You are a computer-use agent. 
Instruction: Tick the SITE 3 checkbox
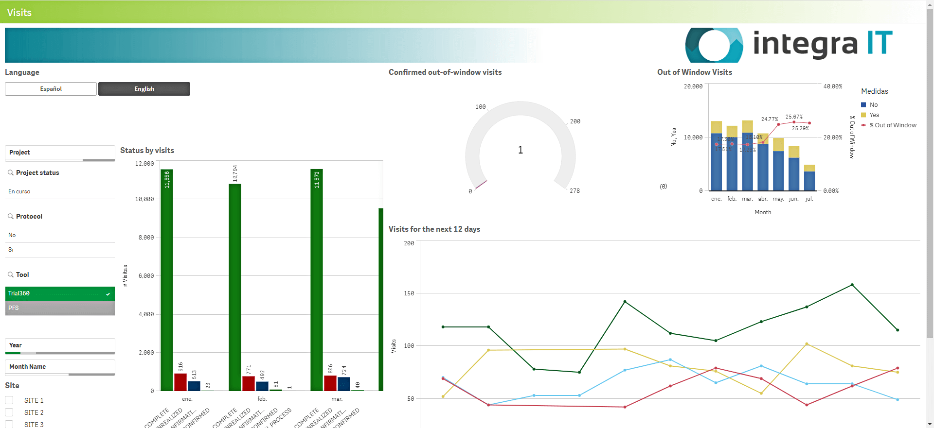tap(9, 424)
